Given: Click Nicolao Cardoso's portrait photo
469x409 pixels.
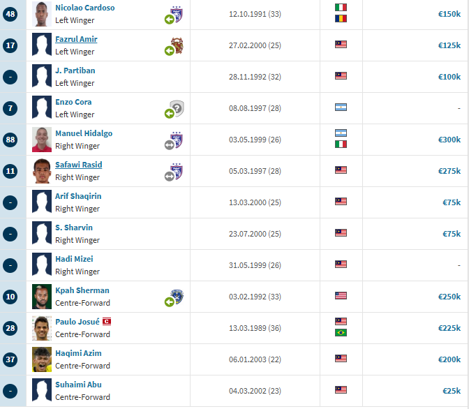Looking at the screenshot, I should pos(42,14).
